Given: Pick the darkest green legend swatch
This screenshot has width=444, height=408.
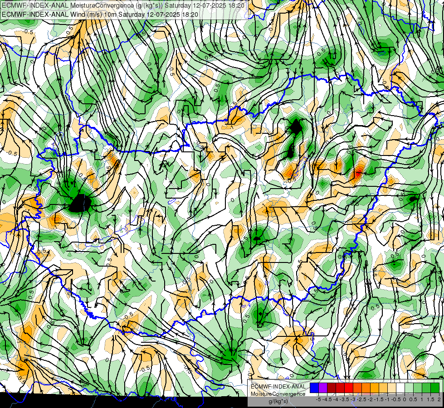Looking at the screenshot, I should pyautogui.click(x=435, y=388).
